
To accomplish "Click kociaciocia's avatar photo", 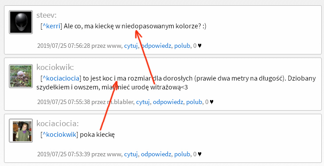I will [21, 131].
